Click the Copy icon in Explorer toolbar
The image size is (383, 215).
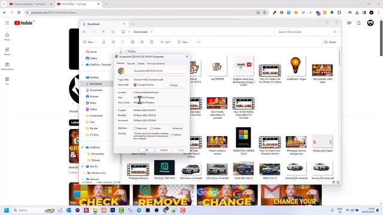[x=113, y=42]
